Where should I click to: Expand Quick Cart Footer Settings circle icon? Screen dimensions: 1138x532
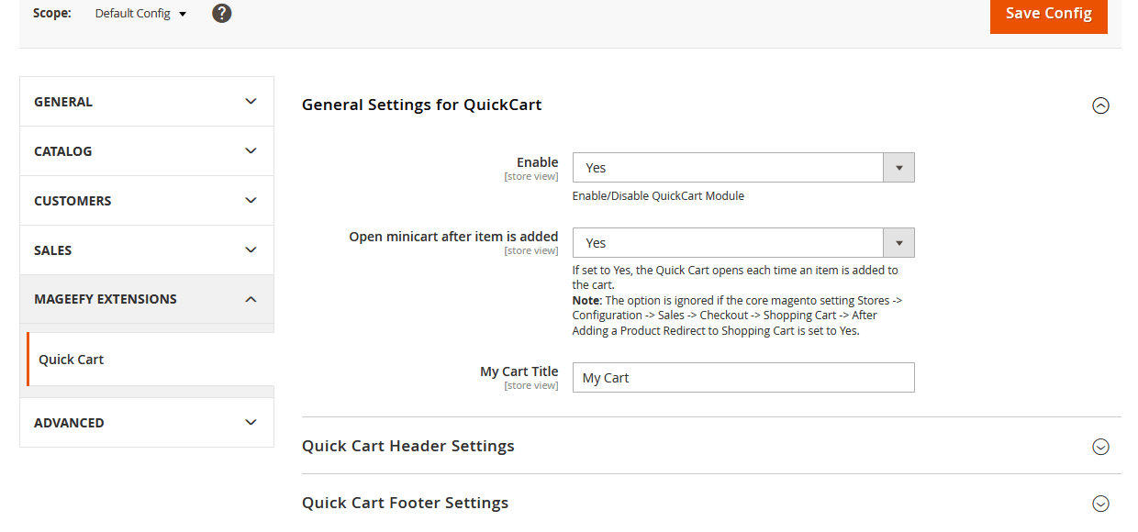[1100, 504]
